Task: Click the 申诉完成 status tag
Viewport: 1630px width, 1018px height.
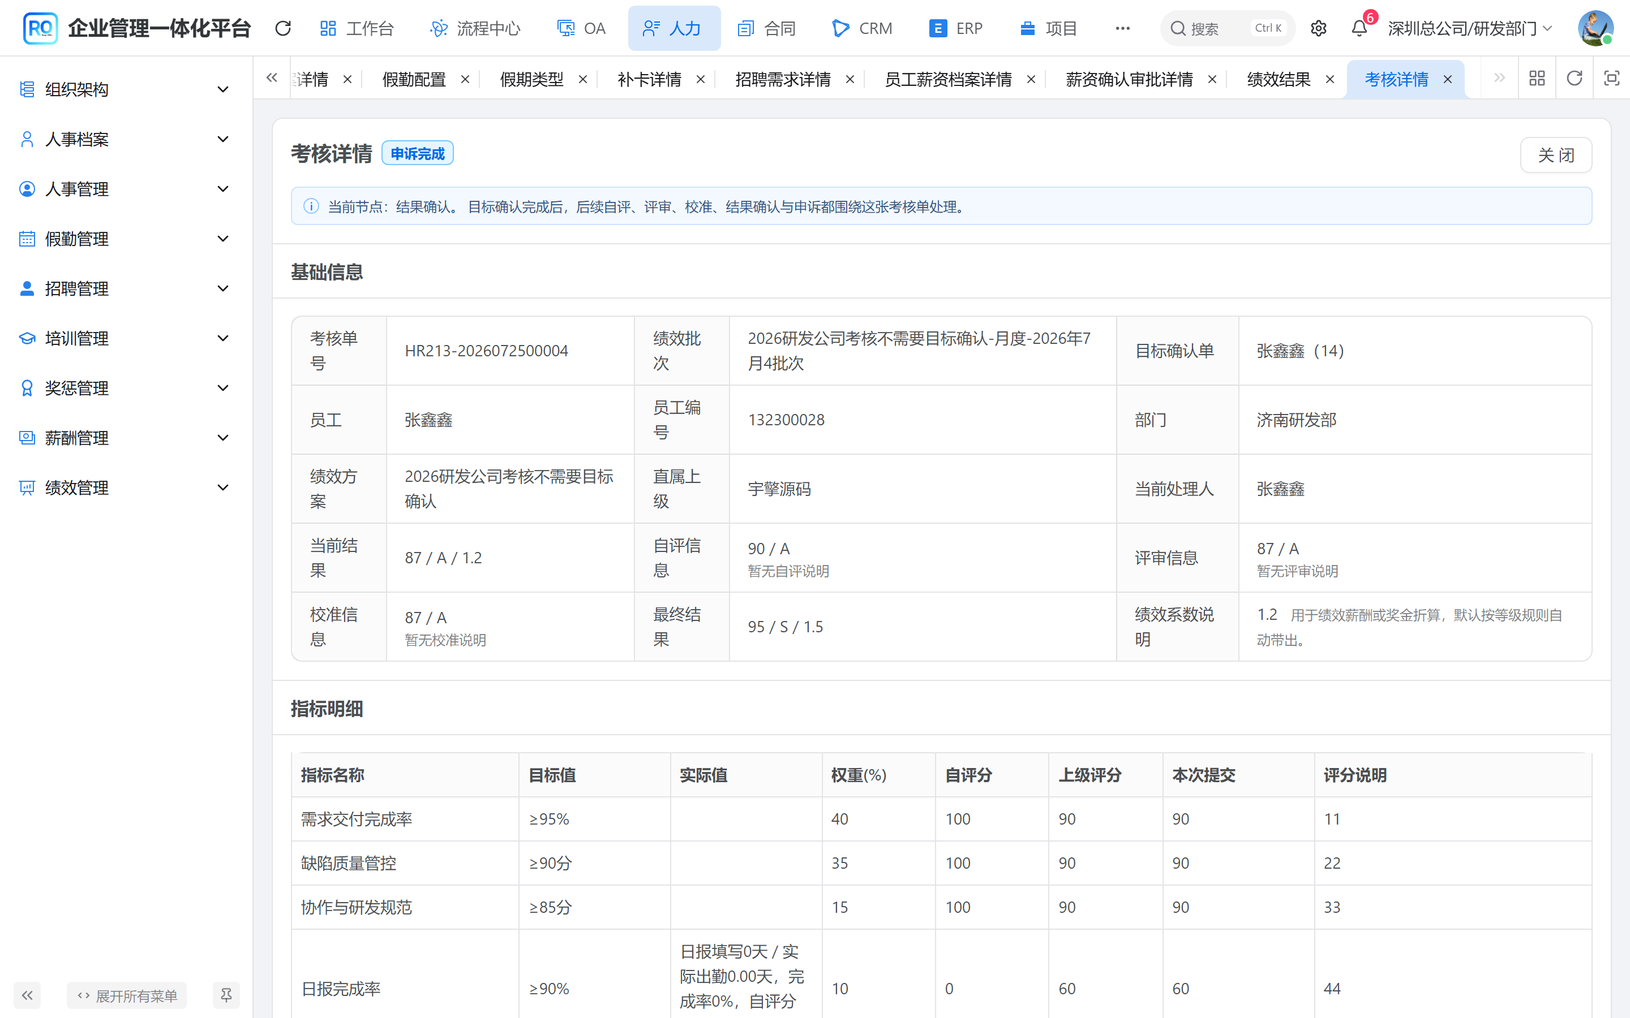Action: pyautogui.click(x=418, y=153)
